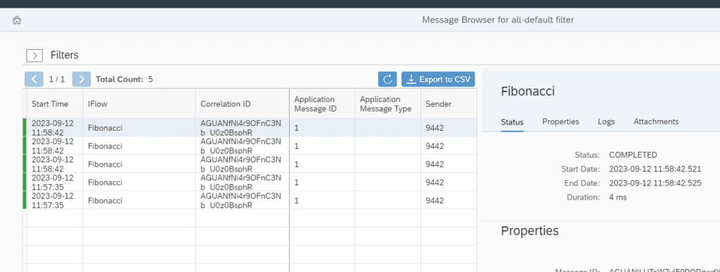The height and width of the screenshot is (272, 720).
Task: Click the Sender column header
Action: 449,103
